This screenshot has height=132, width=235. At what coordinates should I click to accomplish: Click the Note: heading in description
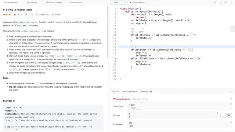(6, 78)
